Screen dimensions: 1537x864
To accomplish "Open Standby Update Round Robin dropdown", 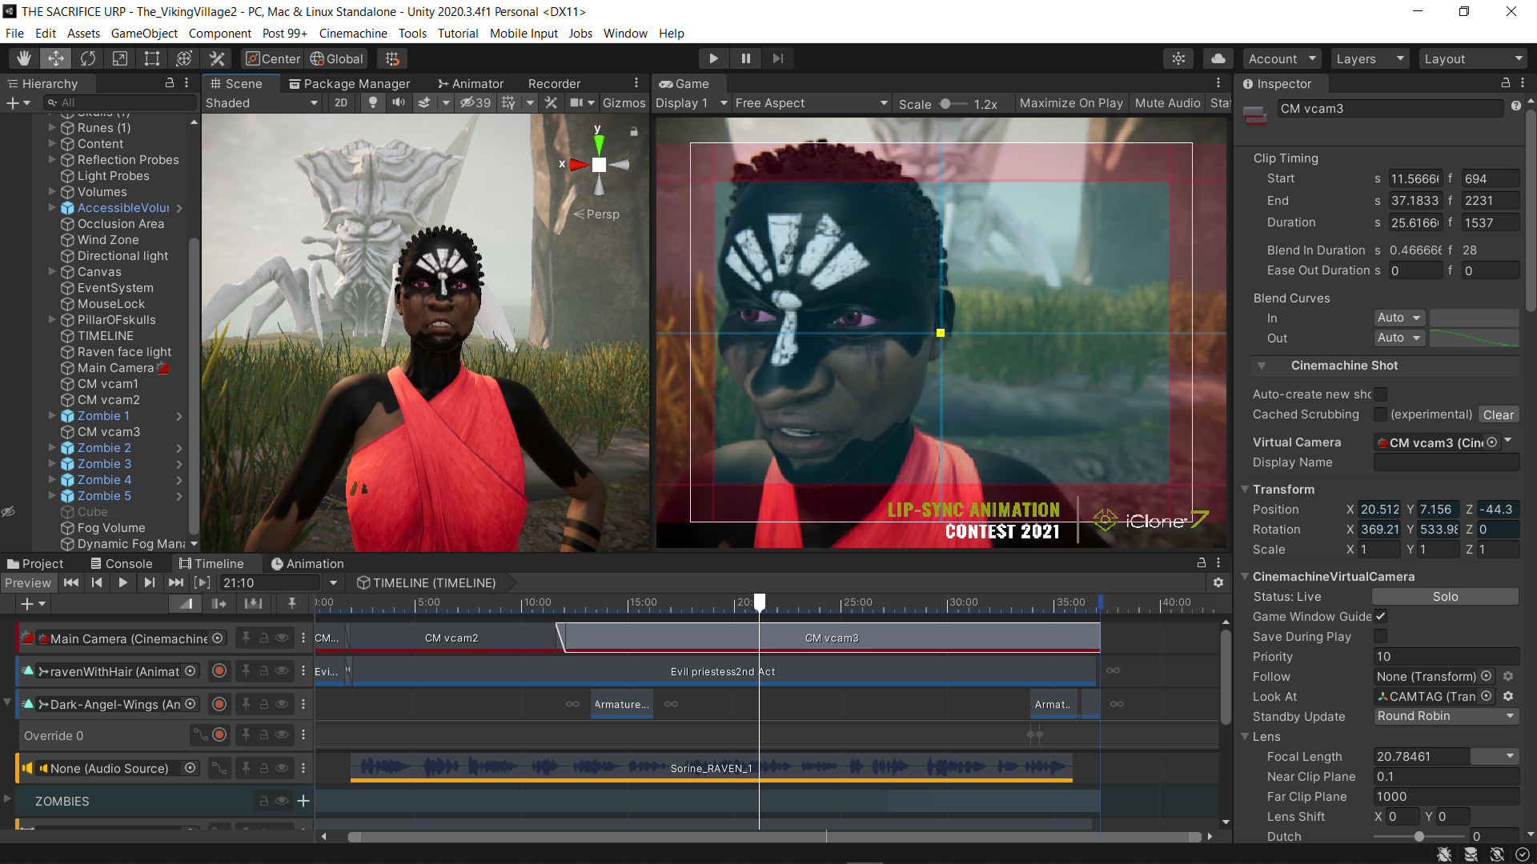I will (1446, 716).
